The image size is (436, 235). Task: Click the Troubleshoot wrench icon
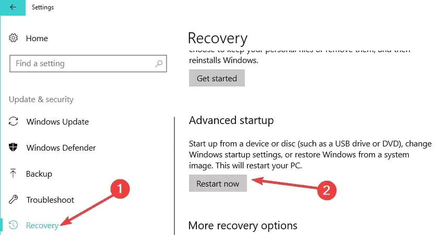click(x=14, y=200)
